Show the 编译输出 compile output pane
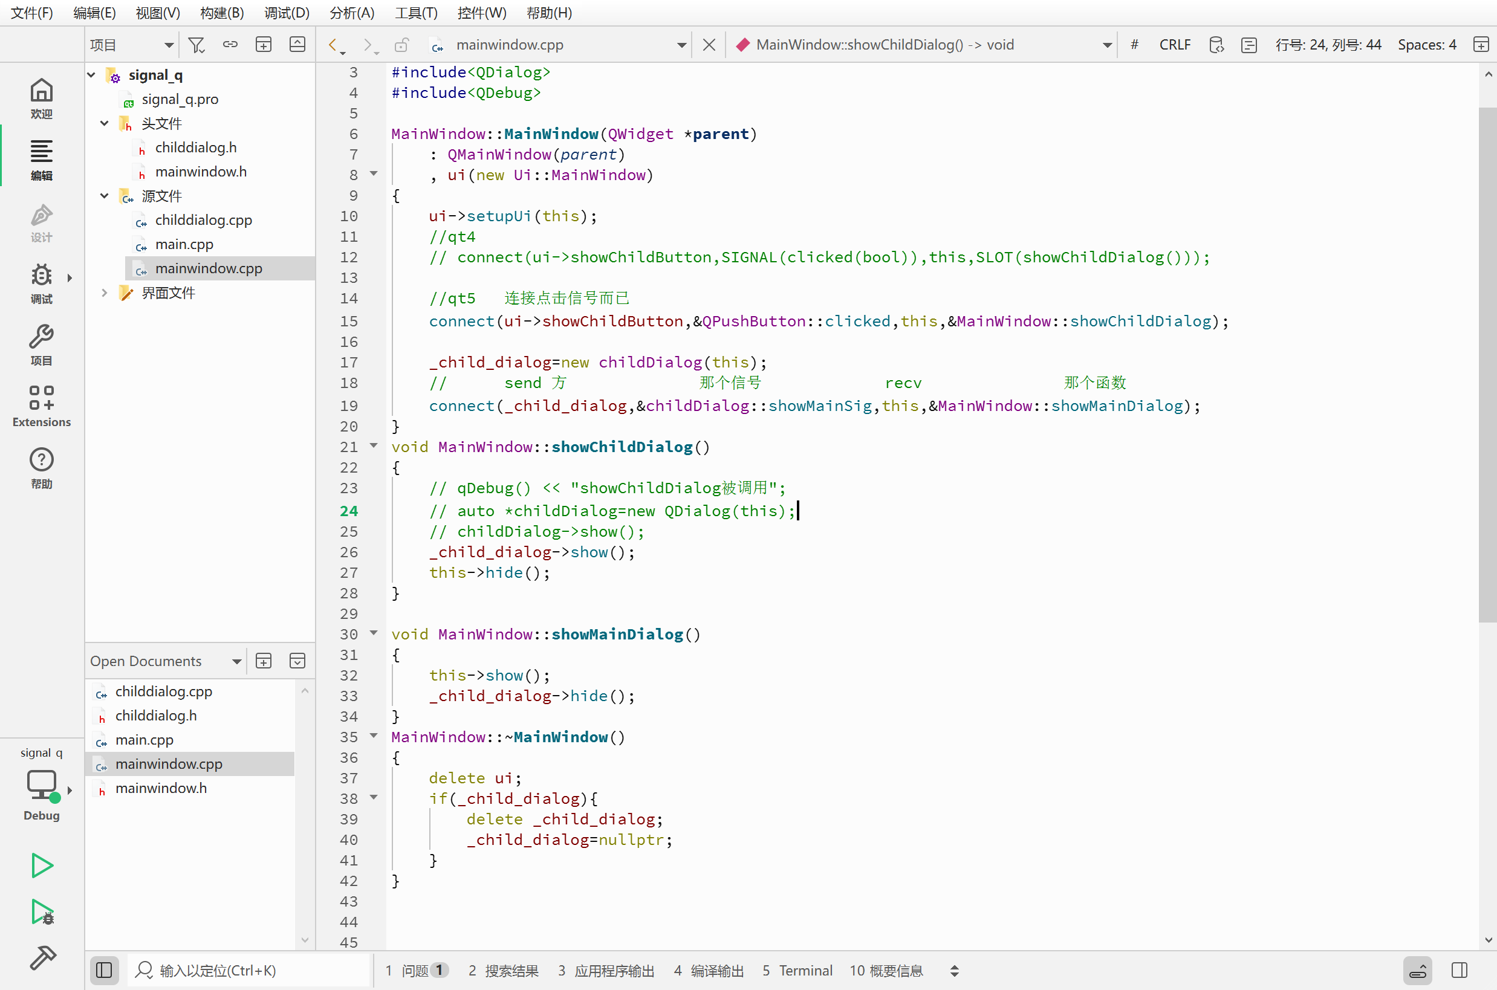 pyautogui.click(x=709, y=971)
